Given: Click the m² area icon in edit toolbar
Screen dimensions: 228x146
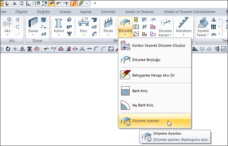Looking at the screenshot, I should (224, 49).
